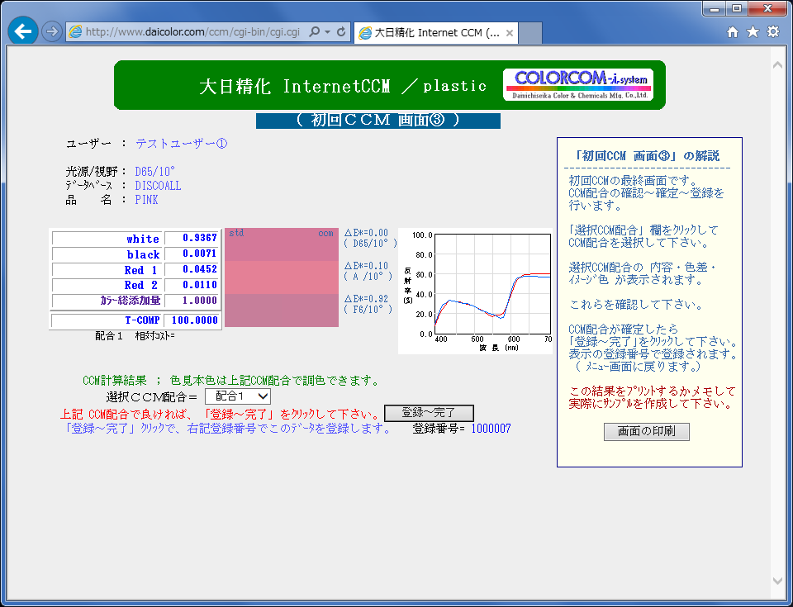
Task: Click the COLORCOM-i.system logo
Action: [x=578, y=85]
